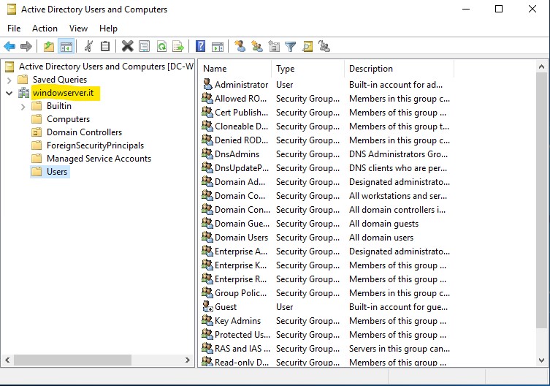Sort by the Name column header
Viewport: 550px width, 386px height.
235,69
